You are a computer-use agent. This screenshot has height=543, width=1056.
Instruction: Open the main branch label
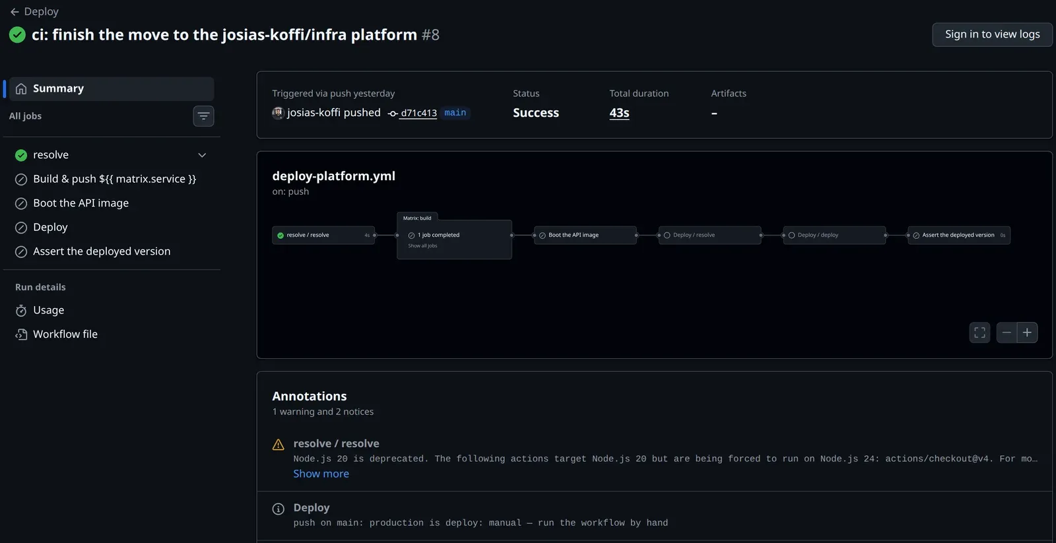coord(455,113)
